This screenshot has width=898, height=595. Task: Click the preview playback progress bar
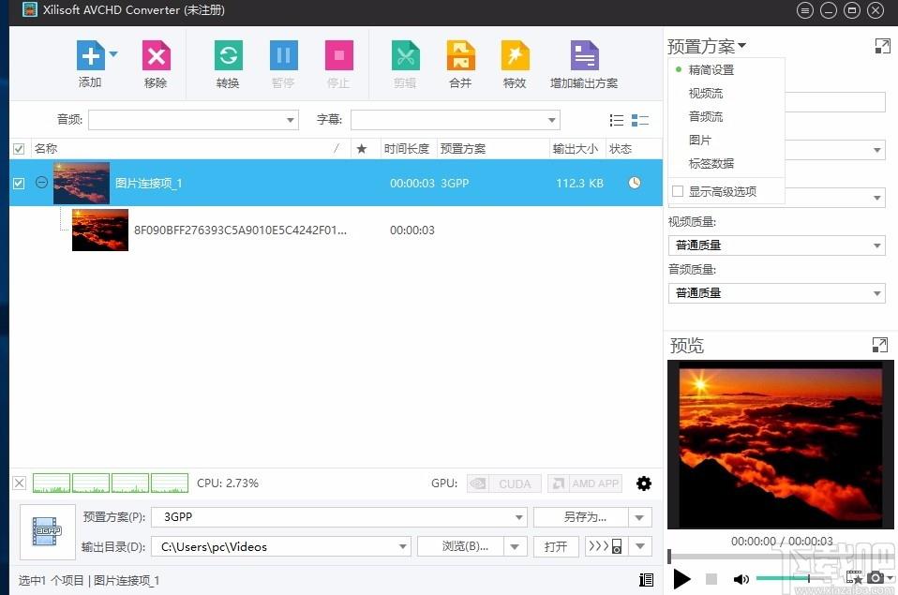point(780,556)
